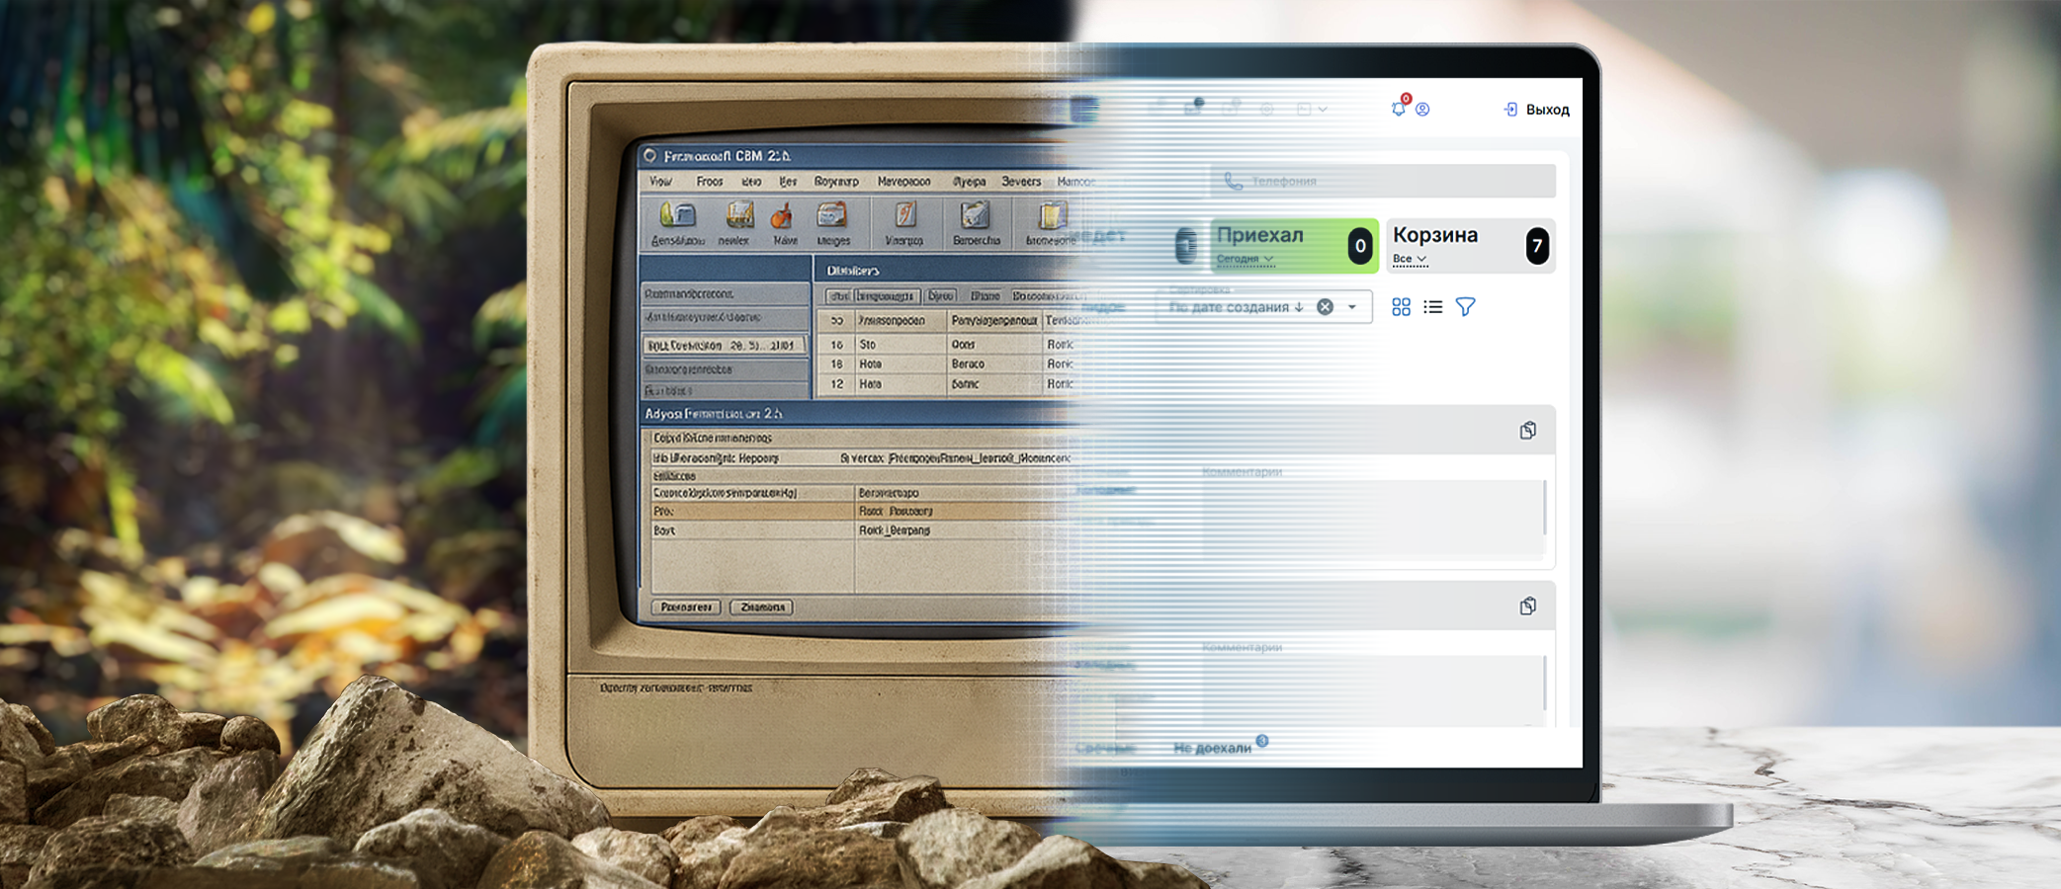
Task: Expand the Все dropdown under Корзина
Action: [x=1410, y=259]
